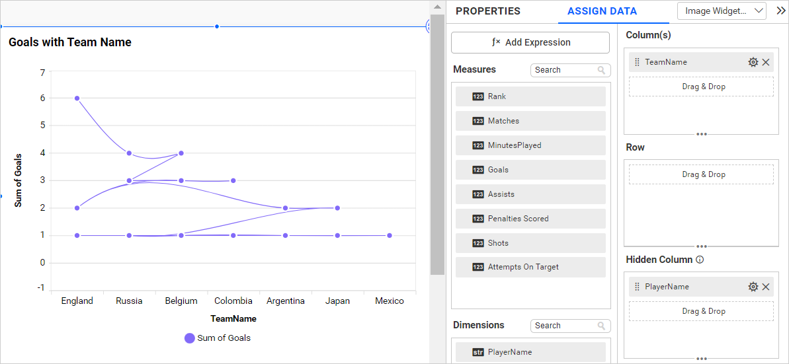This screenshot has height=364, width=789.
Task: Select the ASSIGN DATA tab
Action: coord(602,11)
